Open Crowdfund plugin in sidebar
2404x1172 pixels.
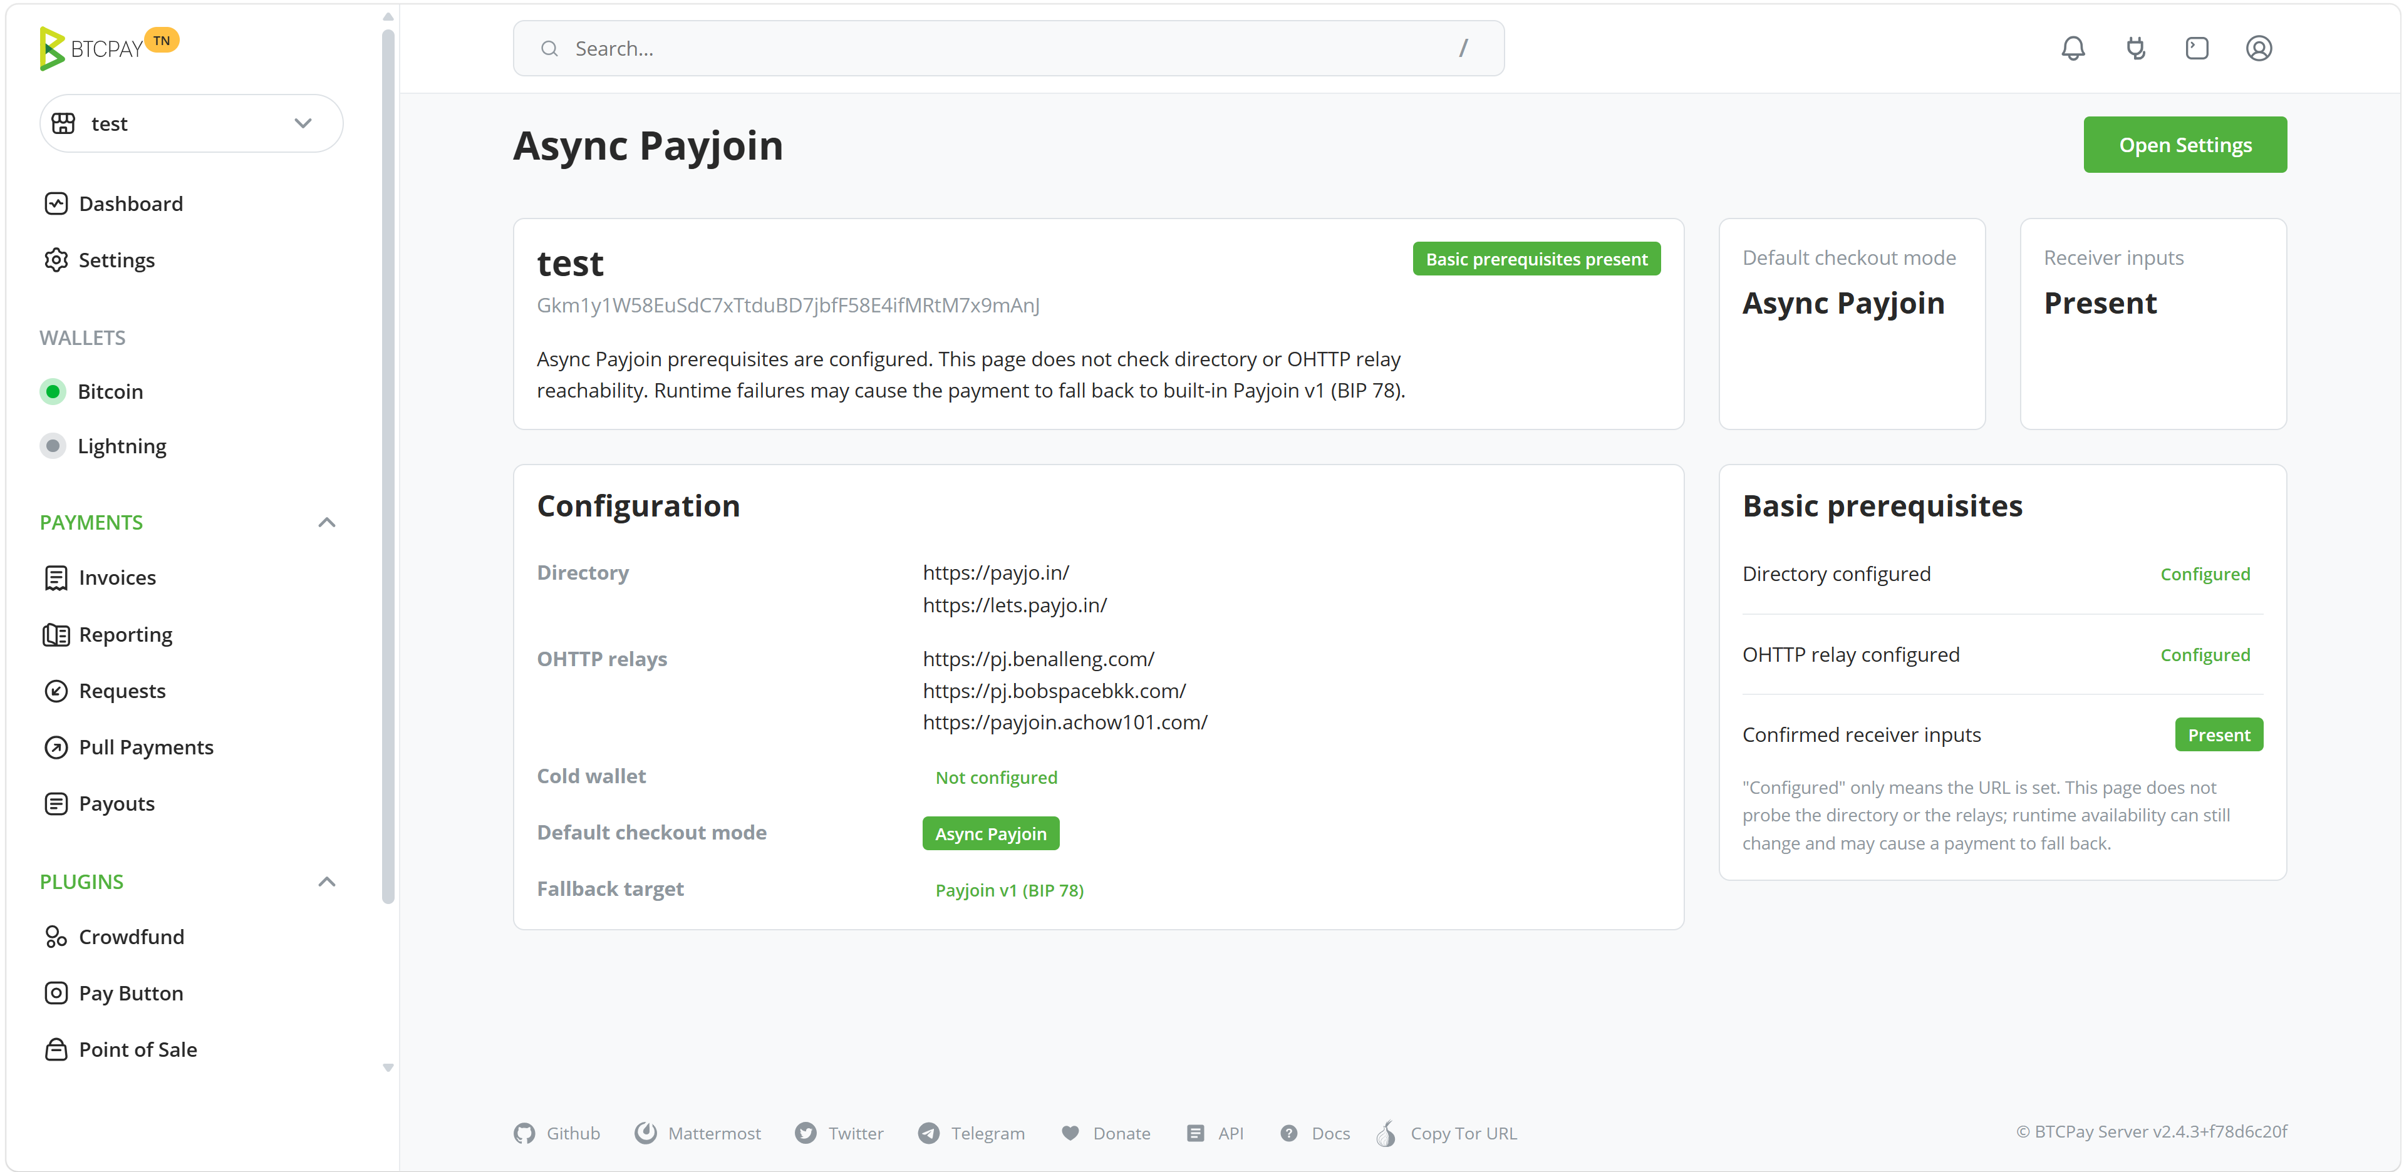(114, 937)
